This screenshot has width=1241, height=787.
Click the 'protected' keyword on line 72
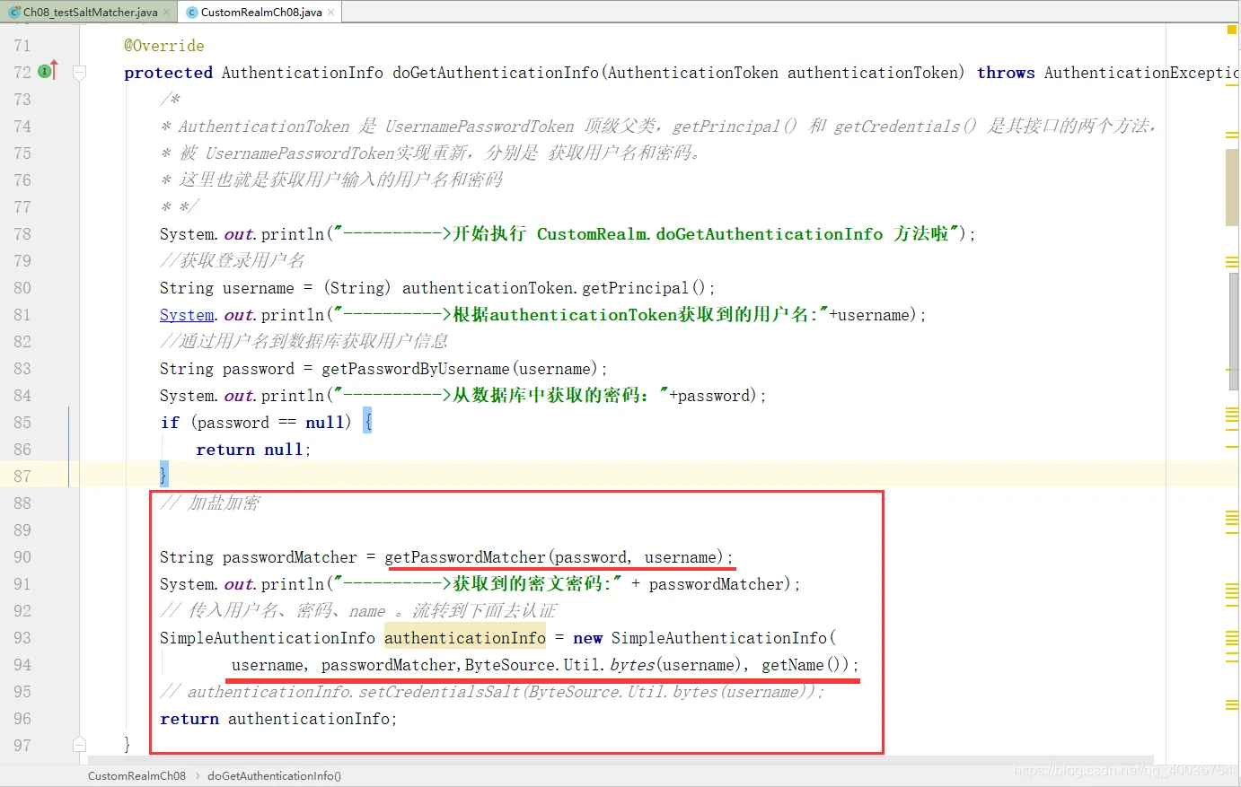[x=168, y=73]
